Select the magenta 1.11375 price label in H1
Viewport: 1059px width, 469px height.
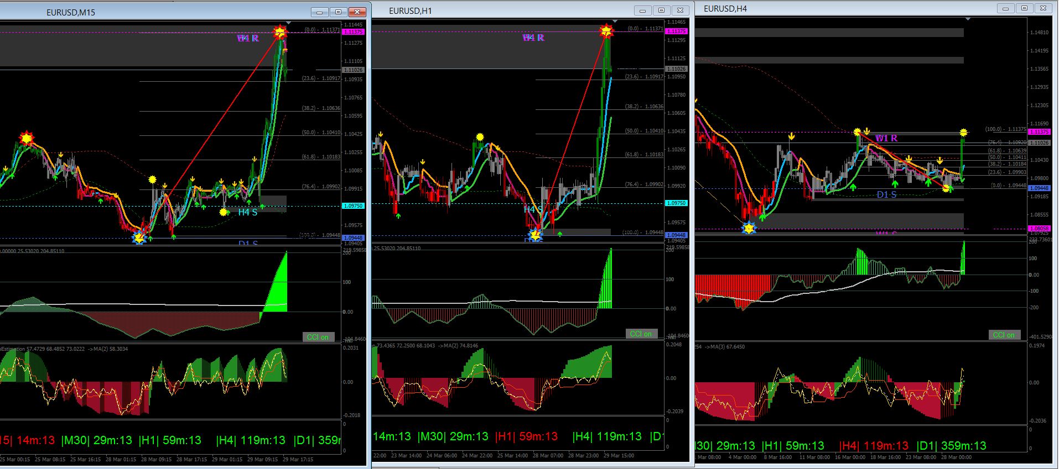(x=677, y=31)
